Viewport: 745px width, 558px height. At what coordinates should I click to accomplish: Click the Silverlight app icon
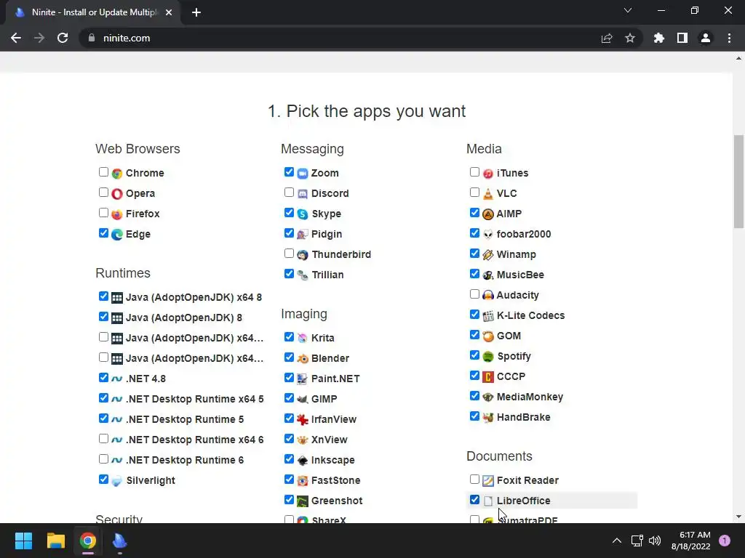(117, 481)
